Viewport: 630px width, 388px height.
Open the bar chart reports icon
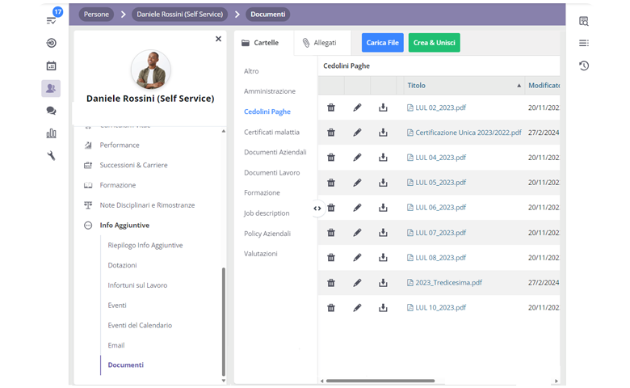pos(51,133)
